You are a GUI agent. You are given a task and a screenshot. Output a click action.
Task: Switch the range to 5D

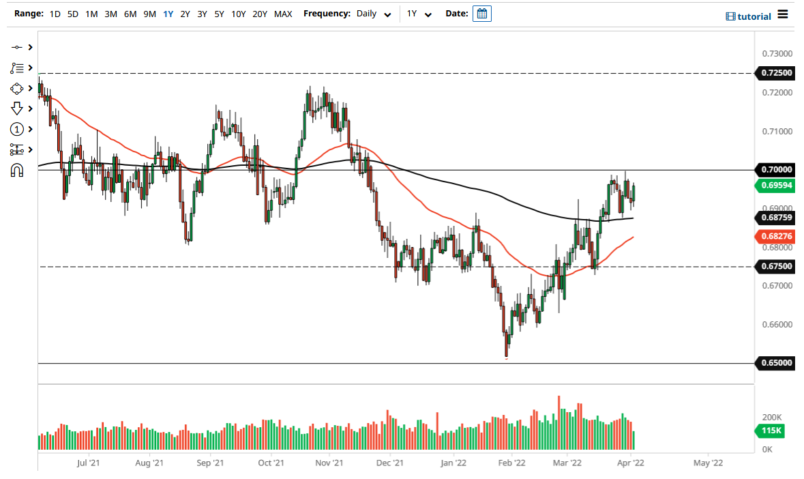72,14
